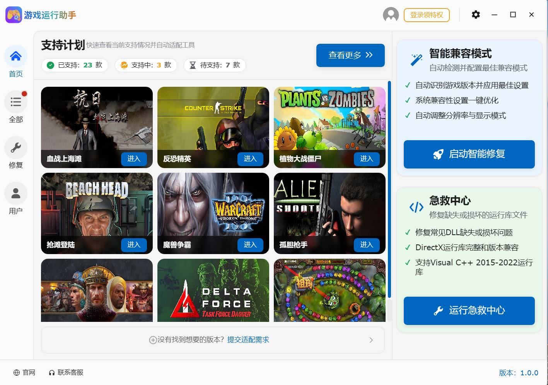Click the 急救中心 heading
Viewport: 548px width, 385px height.
coord(450,201)
